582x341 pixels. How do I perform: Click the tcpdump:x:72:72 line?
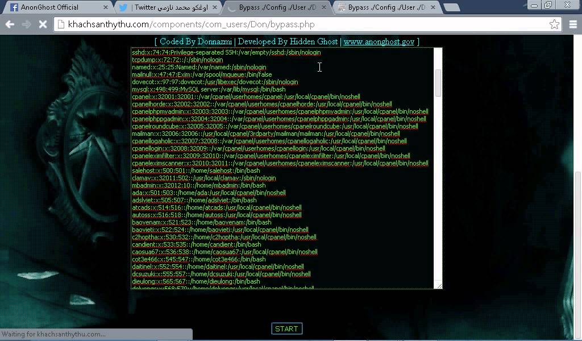coord(177,60)
